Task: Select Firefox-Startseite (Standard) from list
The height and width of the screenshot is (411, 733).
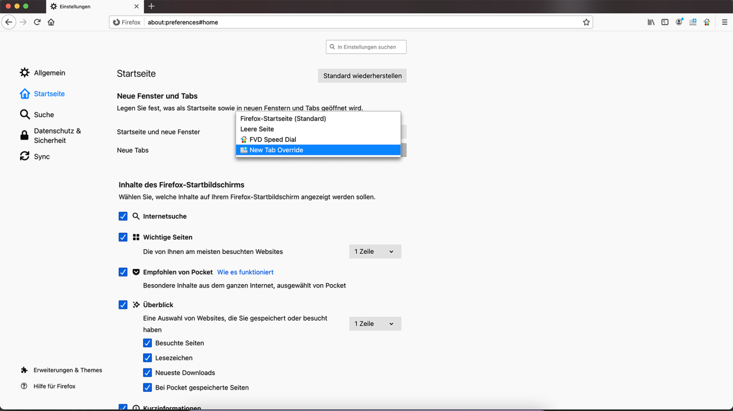Action: 318,118
